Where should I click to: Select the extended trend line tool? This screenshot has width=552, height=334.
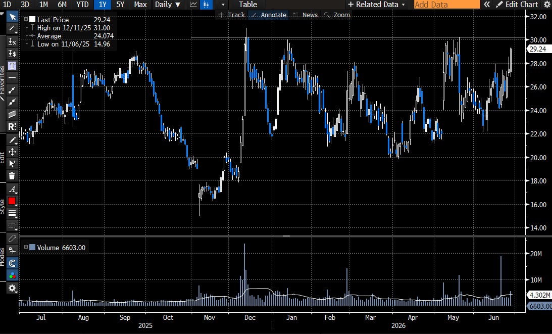[12, 102]
